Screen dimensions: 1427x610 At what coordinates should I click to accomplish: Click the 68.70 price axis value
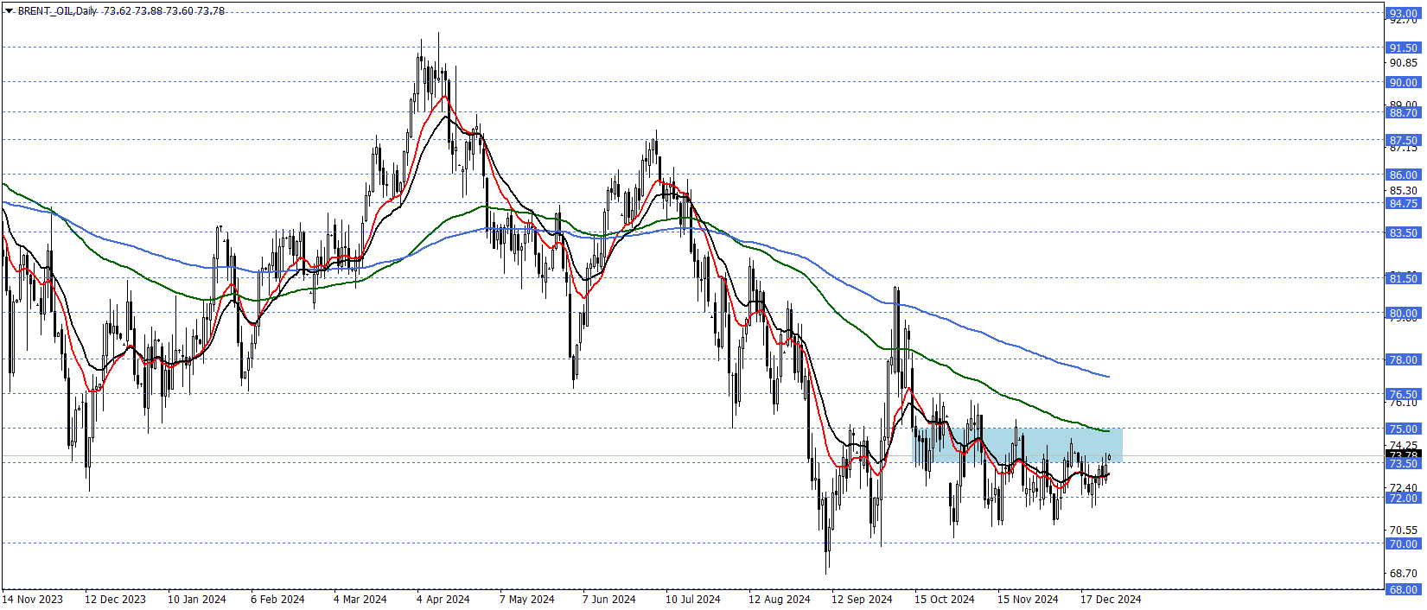tap(1404, 573)
